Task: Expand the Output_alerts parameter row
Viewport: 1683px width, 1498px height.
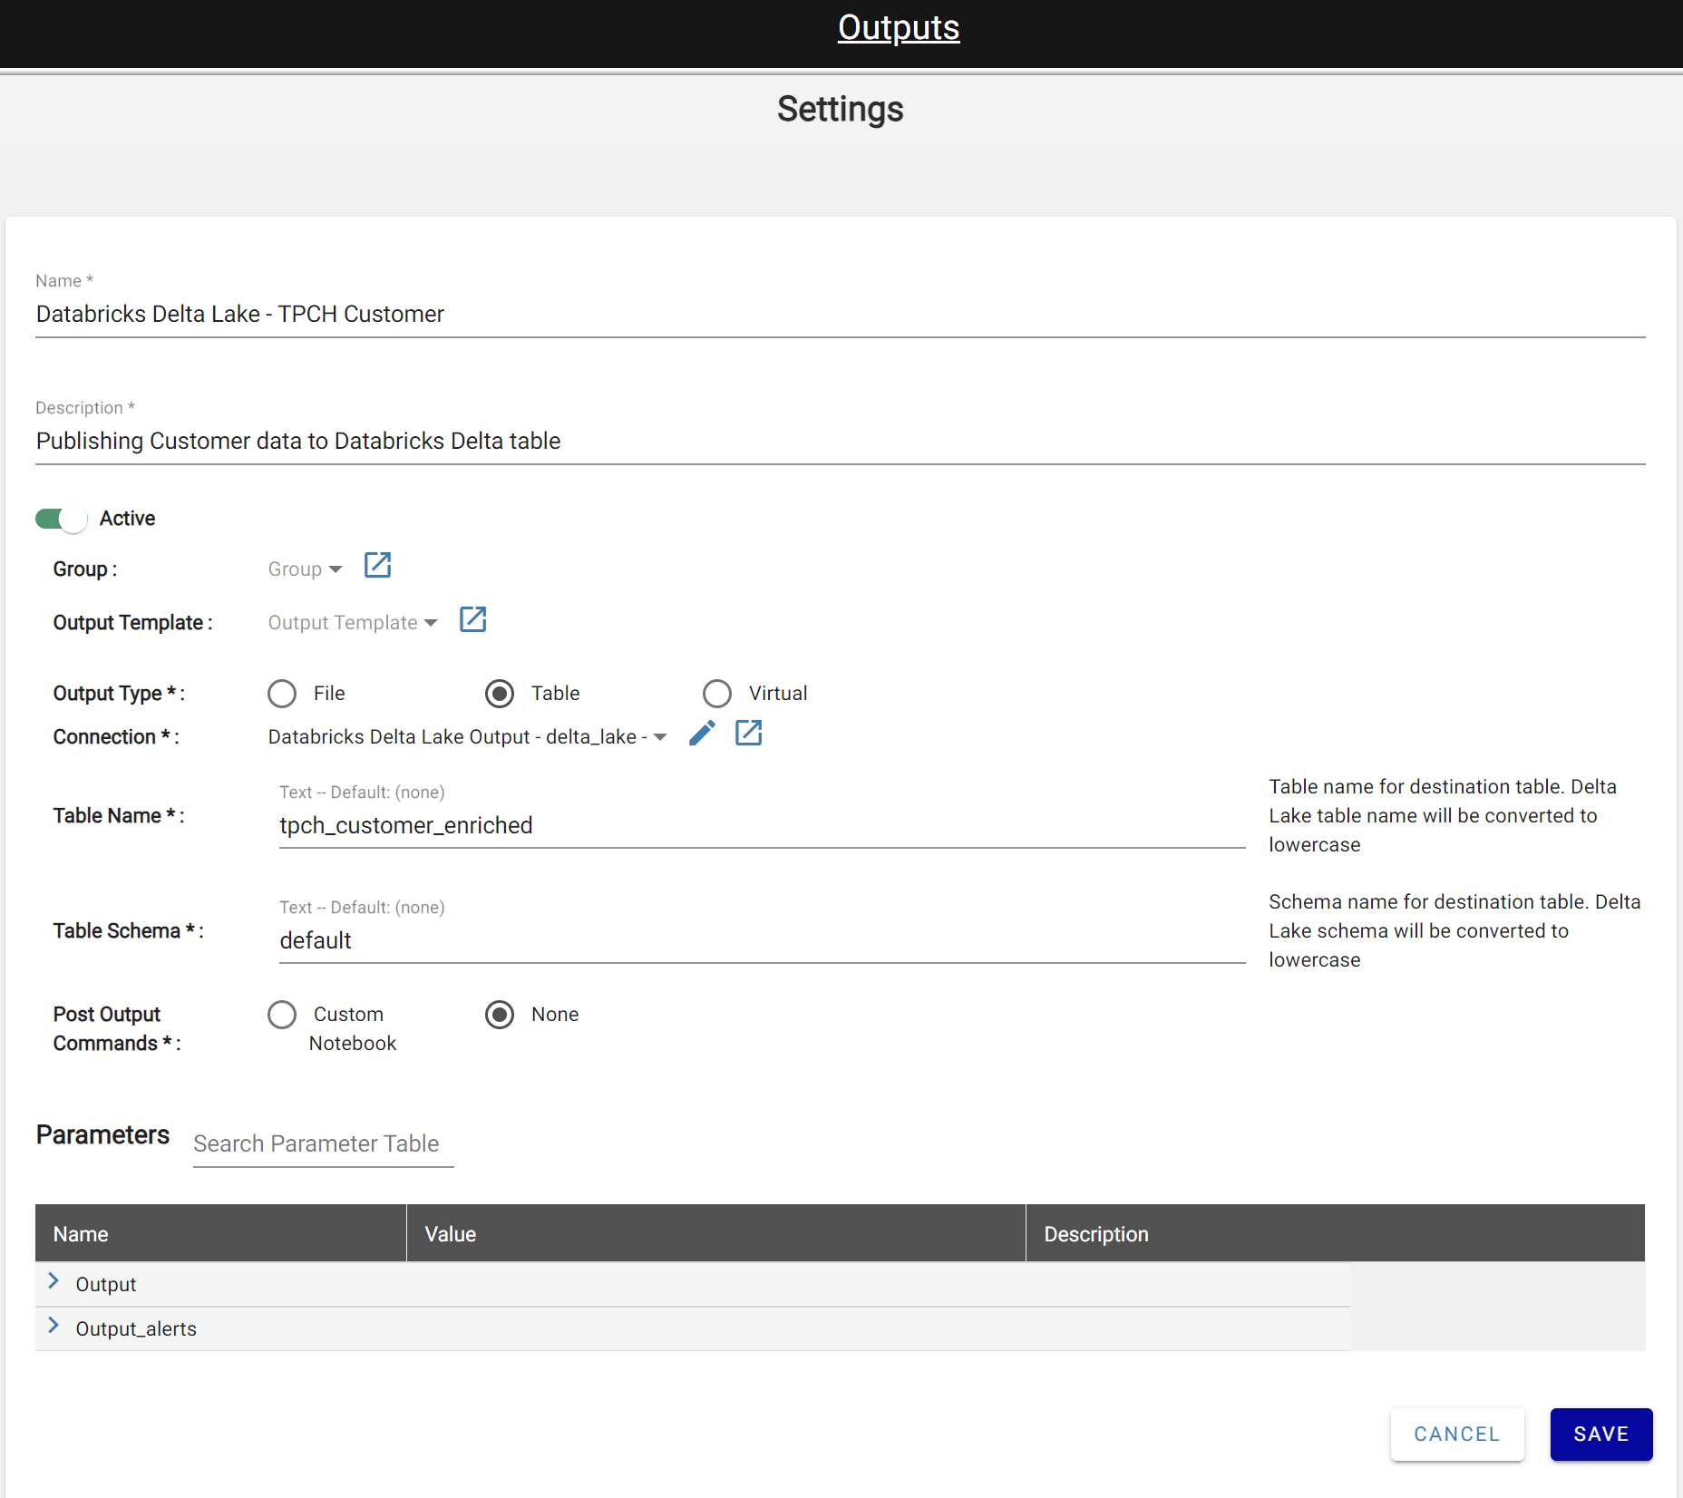Action: click(x=54, y=1326)
